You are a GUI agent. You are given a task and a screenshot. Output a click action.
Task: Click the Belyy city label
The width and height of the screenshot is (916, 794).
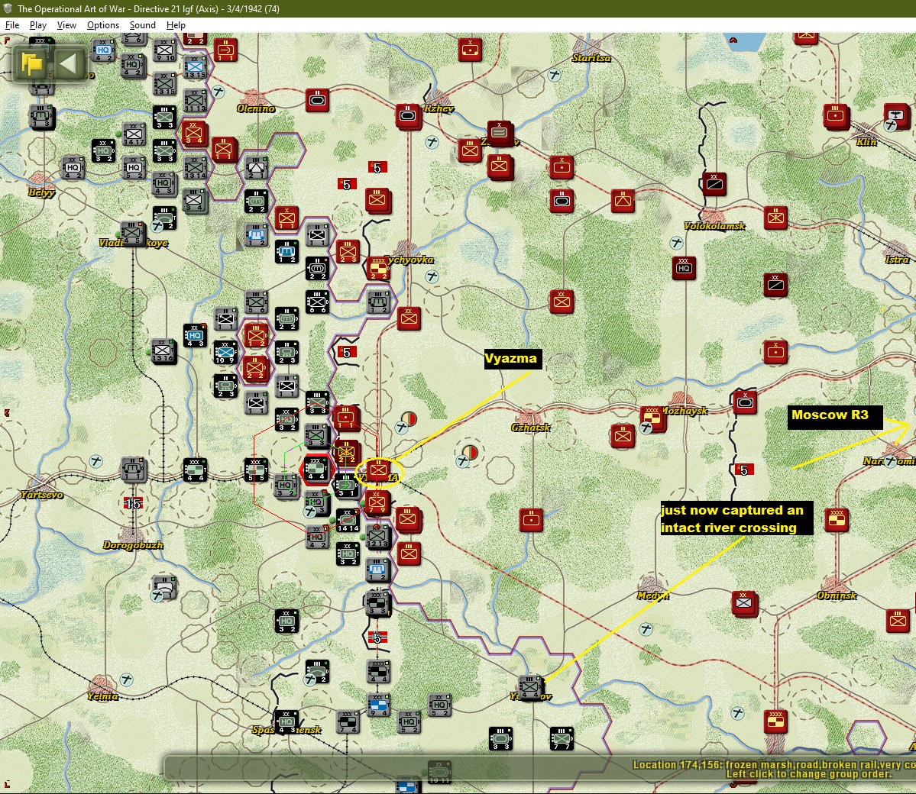pos(41,192)
